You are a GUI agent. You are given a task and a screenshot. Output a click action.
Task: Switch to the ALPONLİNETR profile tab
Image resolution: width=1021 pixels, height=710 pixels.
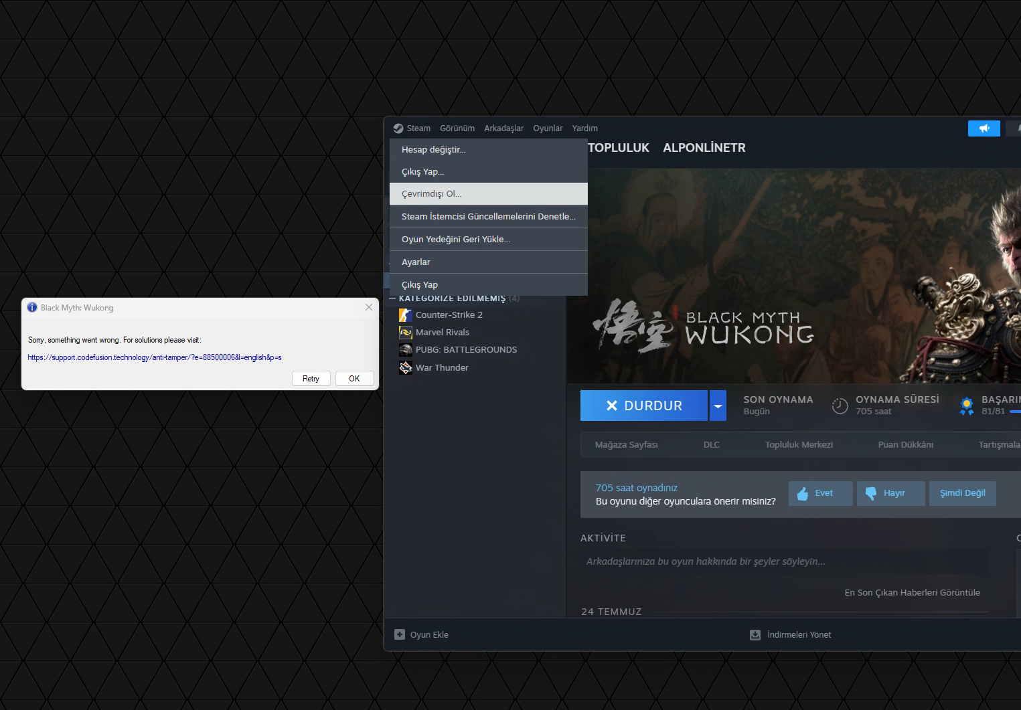(x=704, y=148)
